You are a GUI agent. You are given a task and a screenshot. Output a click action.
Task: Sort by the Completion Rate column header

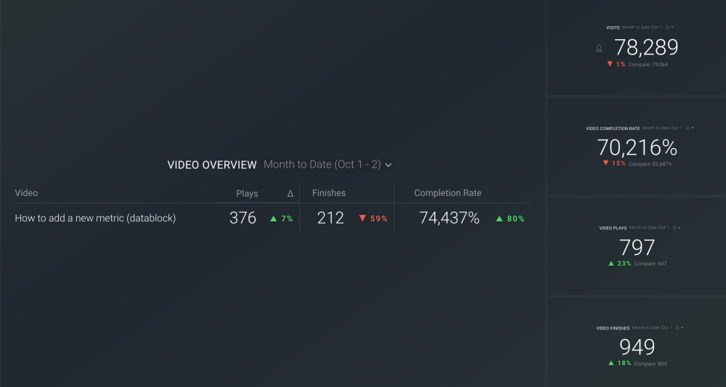pos(447,193)
